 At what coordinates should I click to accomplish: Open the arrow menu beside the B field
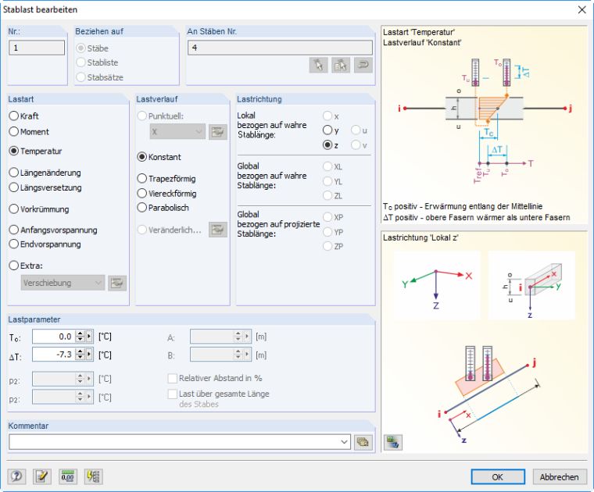pyautogui.click(x=247, y=355)
